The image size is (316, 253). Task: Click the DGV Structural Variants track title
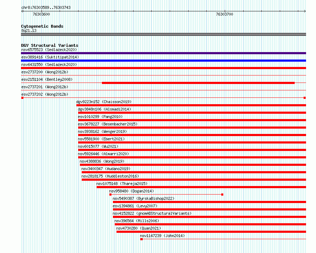(50, 45)
